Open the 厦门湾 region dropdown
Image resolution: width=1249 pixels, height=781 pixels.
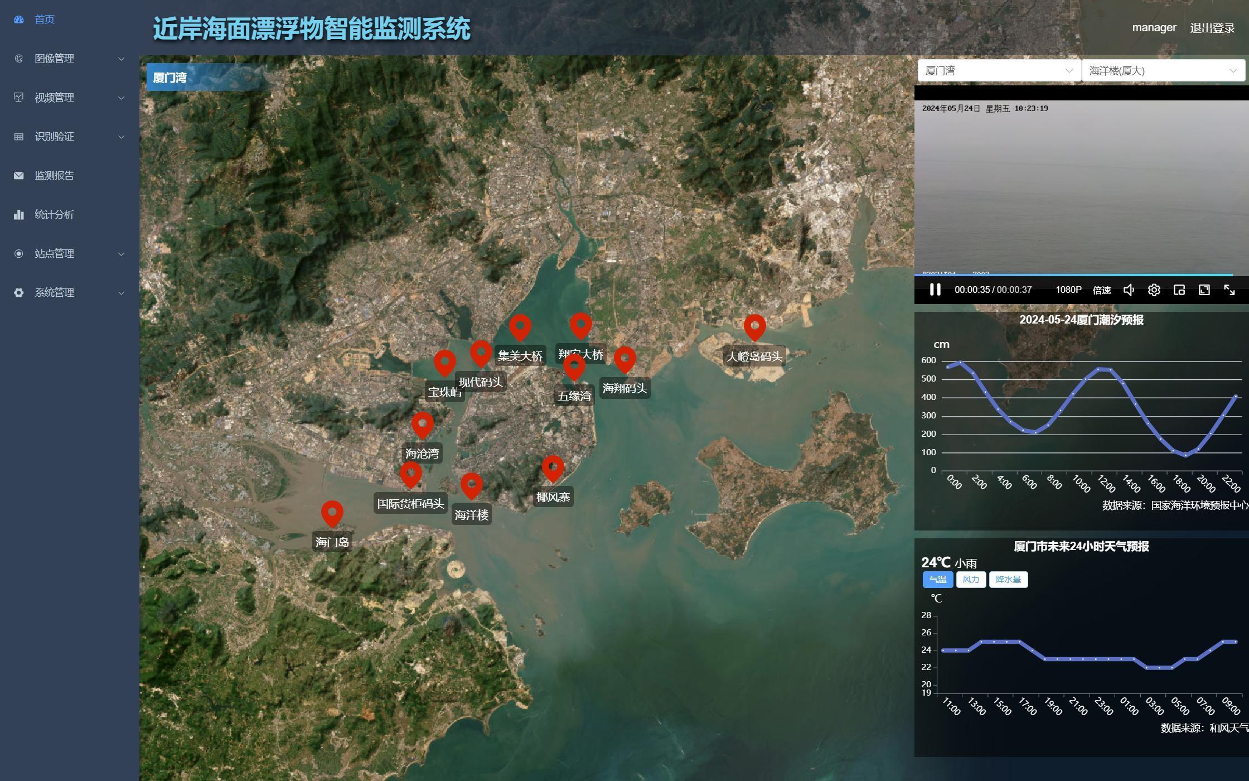tap(998, 71)
